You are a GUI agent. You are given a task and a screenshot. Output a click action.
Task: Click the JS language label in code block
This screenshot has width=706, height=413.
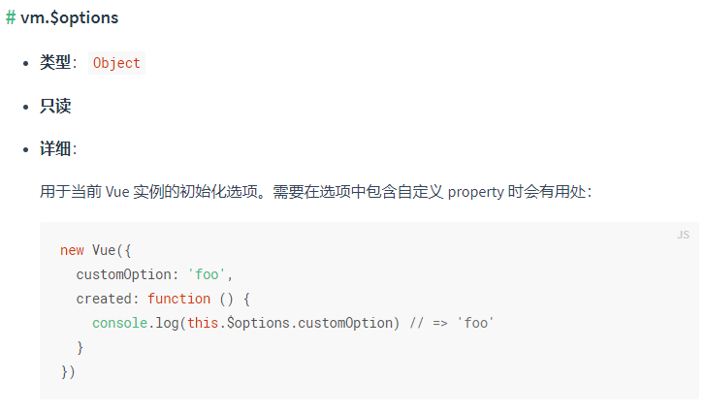point(683,235)
